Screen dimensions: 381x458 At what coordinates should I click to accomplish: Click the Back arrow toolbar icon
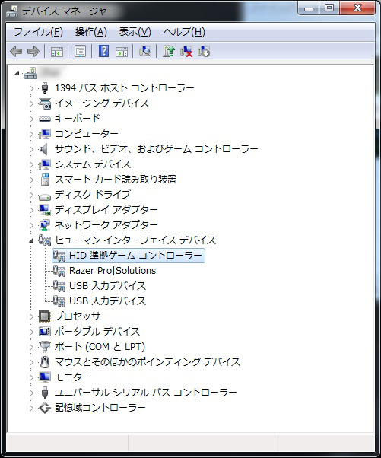click(x=16, y=52)
